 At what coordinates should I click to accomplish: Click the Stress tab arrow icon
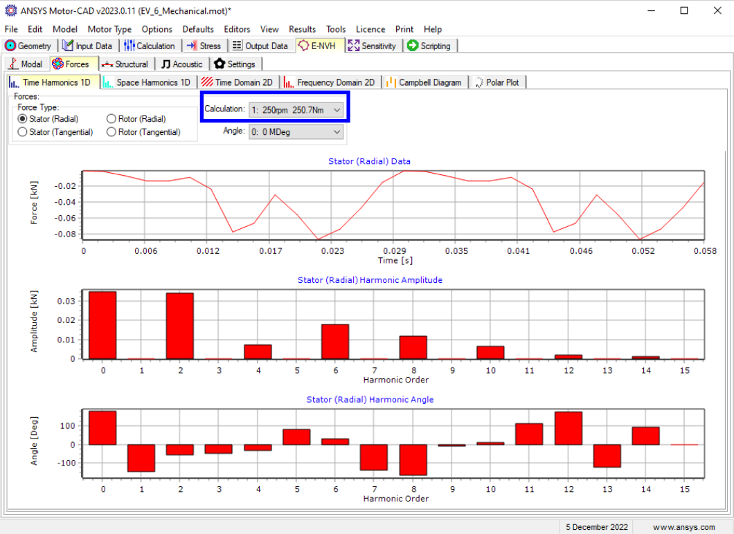[x=191, y=46]
